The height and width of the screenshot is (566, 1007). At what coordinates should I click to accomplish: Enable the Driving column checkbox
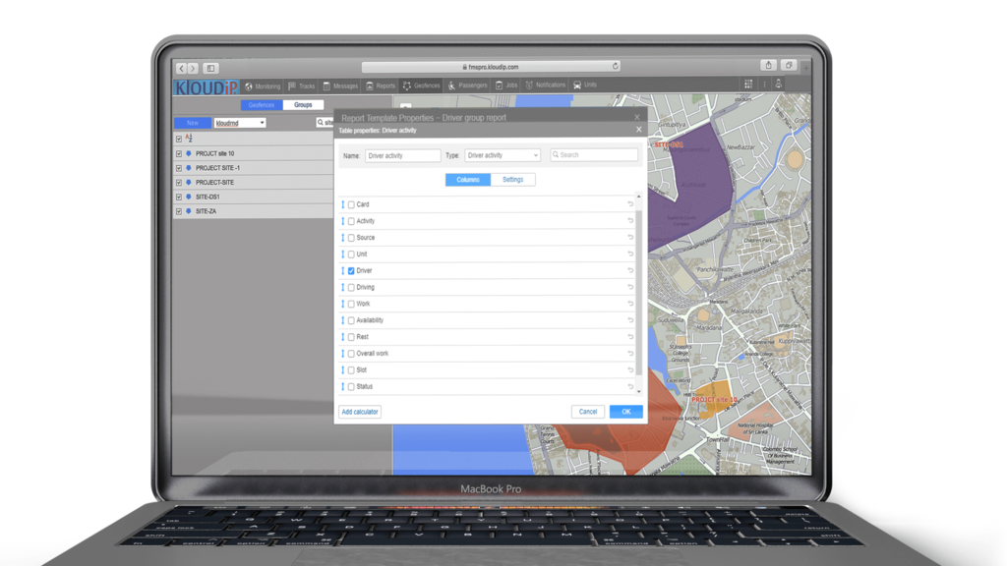(351, 288)
